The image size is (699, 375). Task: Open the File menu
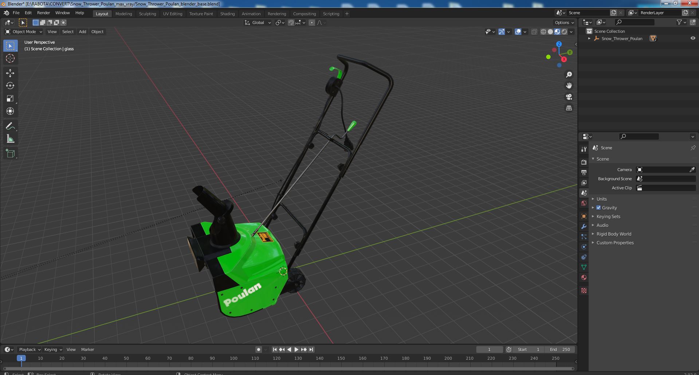[x=16, y=13]
